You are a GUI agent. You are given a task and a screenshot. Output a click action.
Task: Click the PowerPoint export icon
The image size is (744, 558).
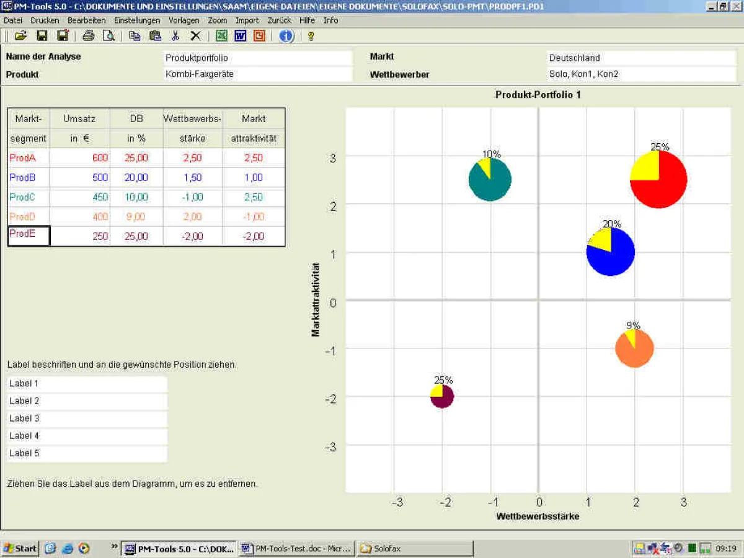[x=259, y=36]
